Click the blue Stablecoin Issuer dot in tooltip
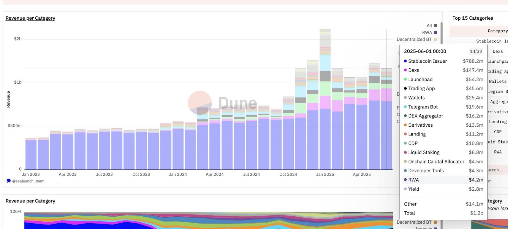 405,61
